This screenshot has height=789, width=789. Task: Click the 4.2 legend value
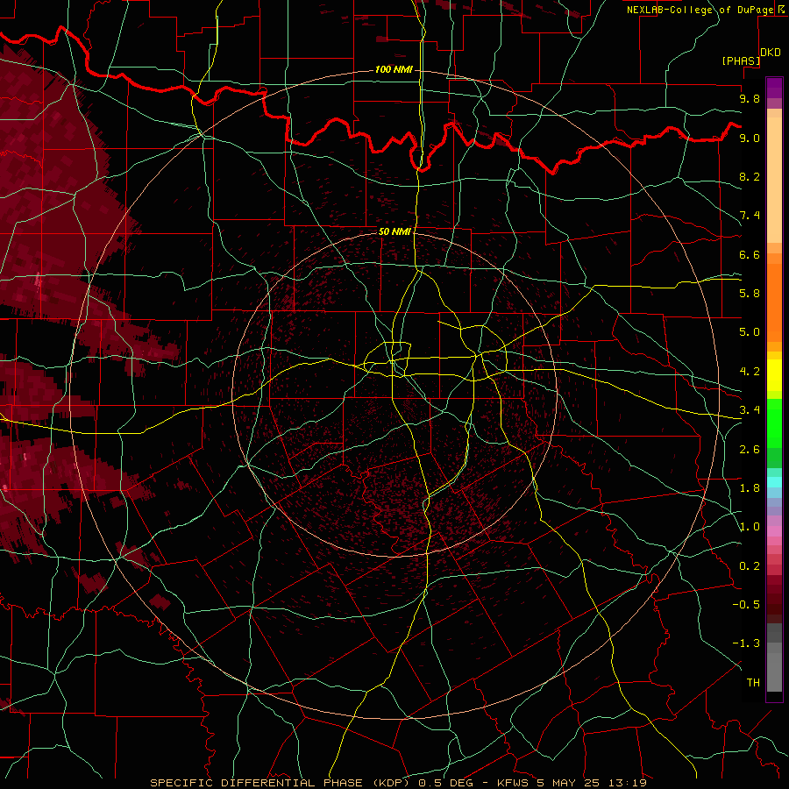coord(750,372)
